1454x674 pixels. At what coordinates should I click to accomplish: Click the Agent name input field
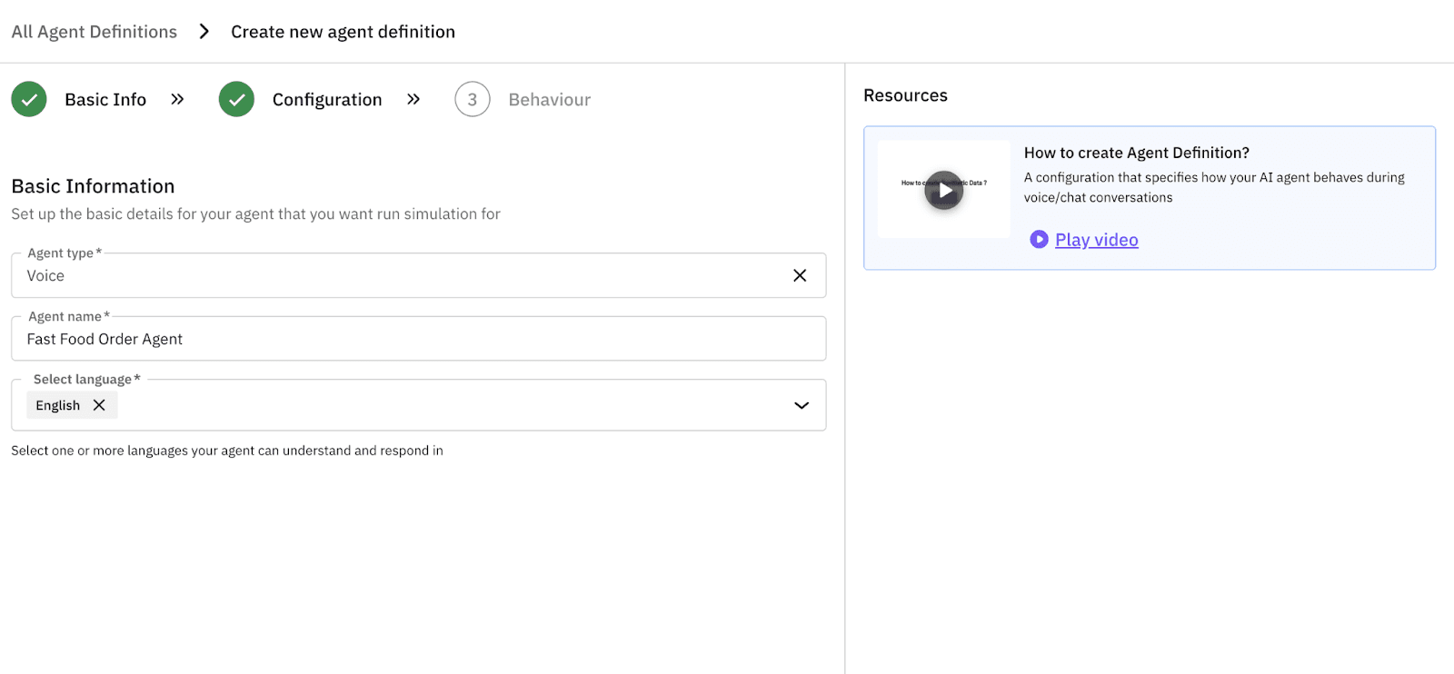coord(418,339)
